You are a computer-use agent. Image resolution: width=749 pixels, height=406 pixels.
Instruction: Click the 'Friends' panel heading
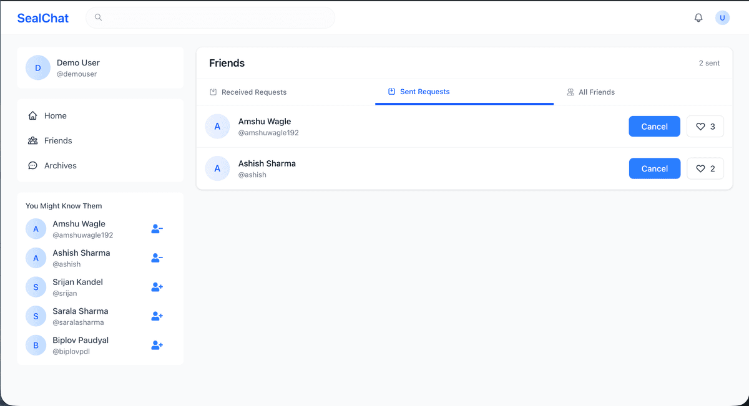[227, 63]
